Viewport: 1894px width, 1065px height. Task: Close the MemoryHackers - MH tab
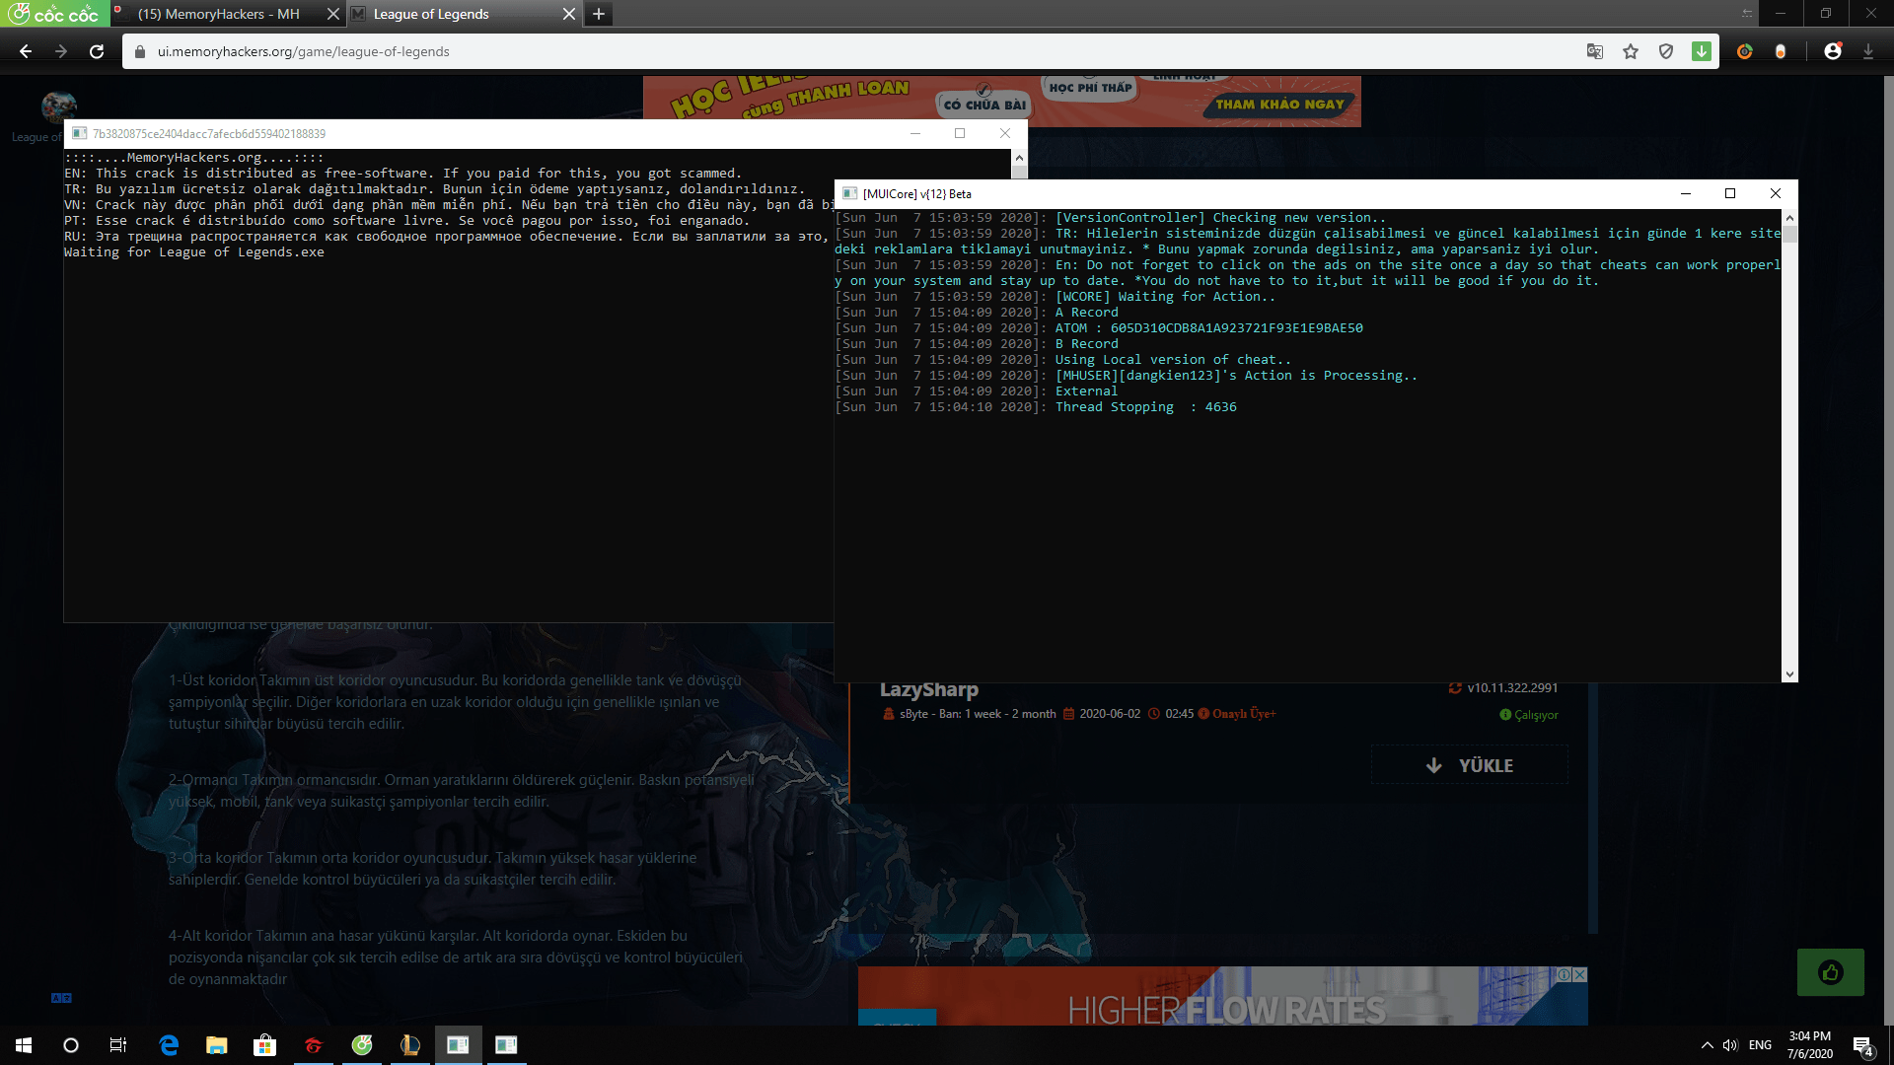tap(332, 14)
